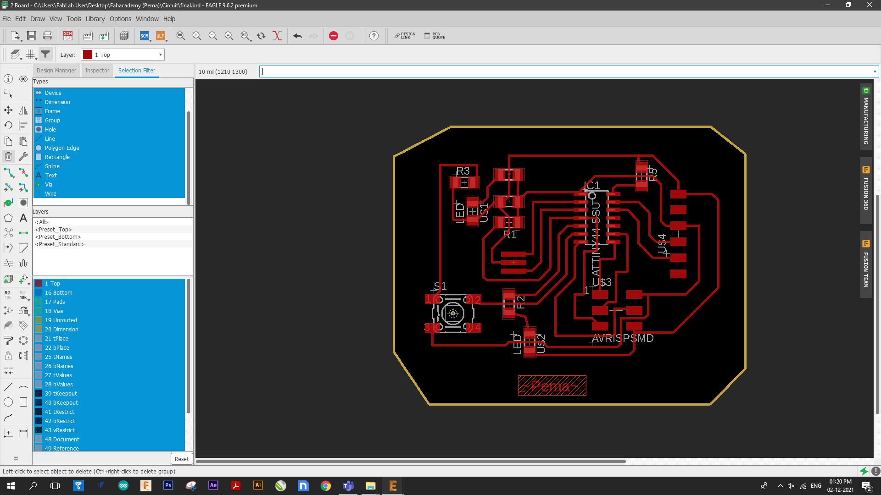Viewport: 881px width, 495px height.
Task: Click the Zoom In magnifier icon
Action: tap(197, 36)
